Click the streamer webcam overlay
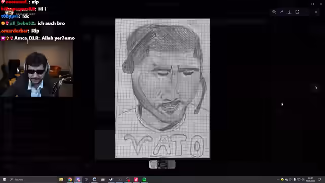This screenshot has height=183, width=325. (36, 69)
